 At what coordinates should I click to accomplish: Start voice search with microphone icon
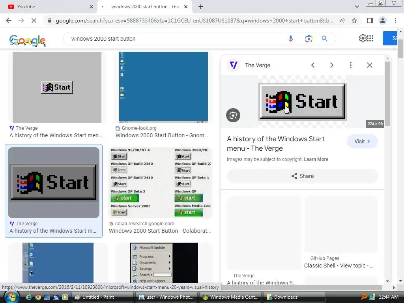tap(291, 39)
